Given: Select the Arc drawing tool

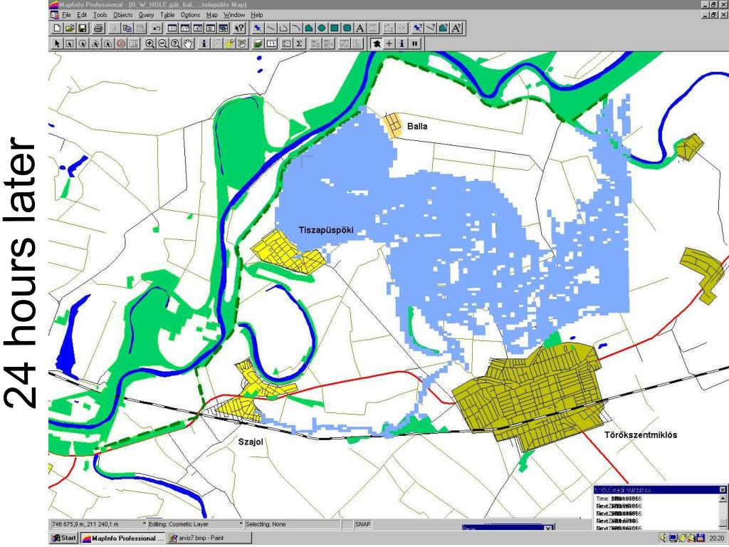Looking at the screenshot, I should click(295, 28).
